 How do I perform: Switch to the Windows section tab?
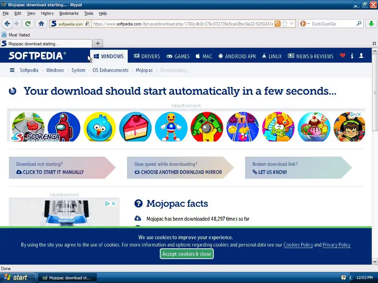[109, 56]
